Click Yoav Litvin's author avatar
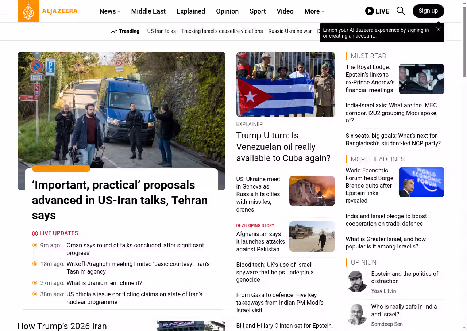Image resolution: width=467 pixels, height=331 pixels. point(356,281)
